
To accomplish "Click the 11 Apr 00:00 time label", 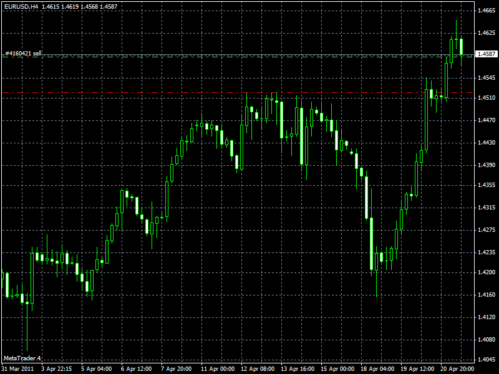I will point(218,369).
